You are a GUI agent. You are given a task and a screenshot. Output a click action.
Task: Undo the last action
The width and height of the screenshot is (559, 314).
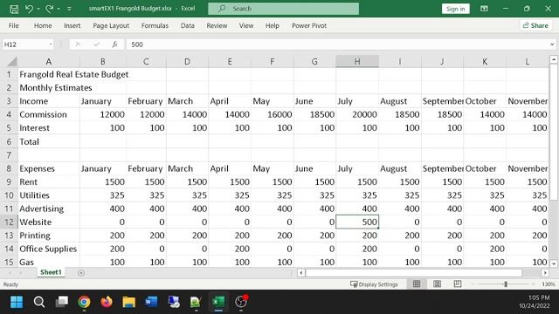(29, 9)
